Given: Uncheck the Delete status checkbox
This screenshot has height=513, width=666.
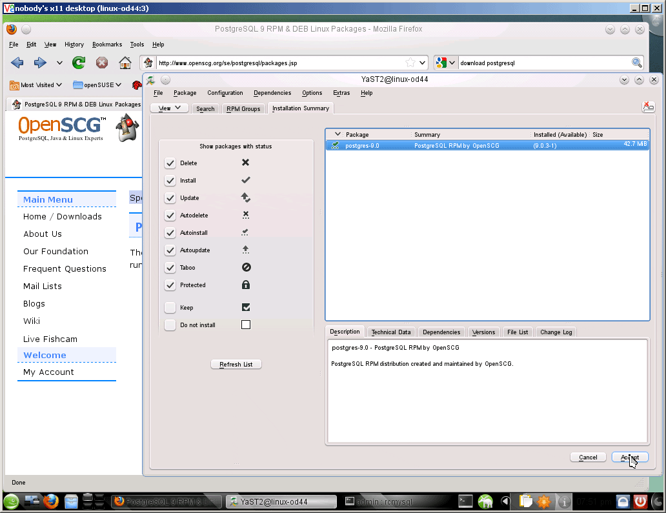Looking at the screenshot, I should click(x=170, y=163).
